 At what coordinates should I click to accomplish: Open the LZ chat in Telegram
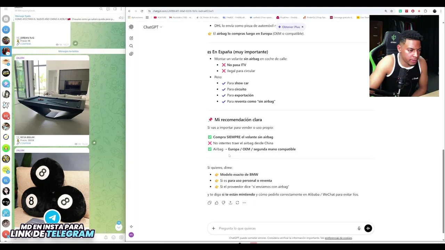point(6,30)
